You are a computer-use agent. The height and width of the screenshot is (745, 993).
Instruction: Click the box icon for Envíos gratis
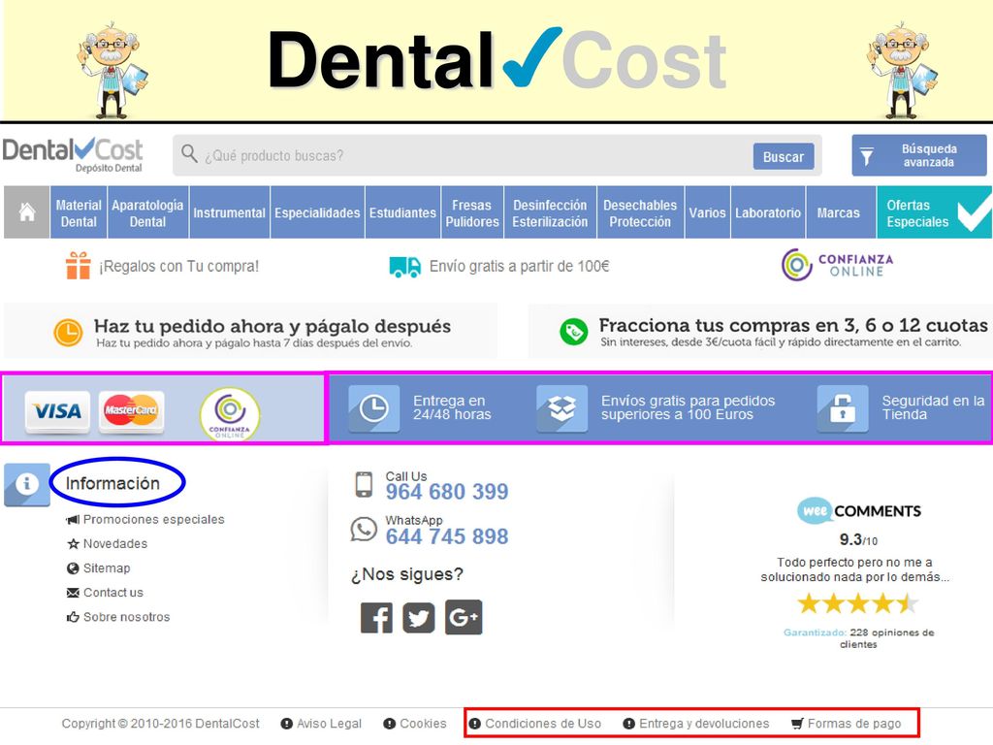coord(561,408)
